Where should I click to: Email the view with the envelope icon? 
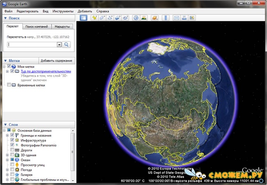(x=177, y=18)
